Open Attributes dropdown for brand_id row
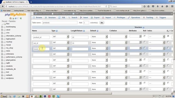This screenshot has width=175, height=98. 136,48
